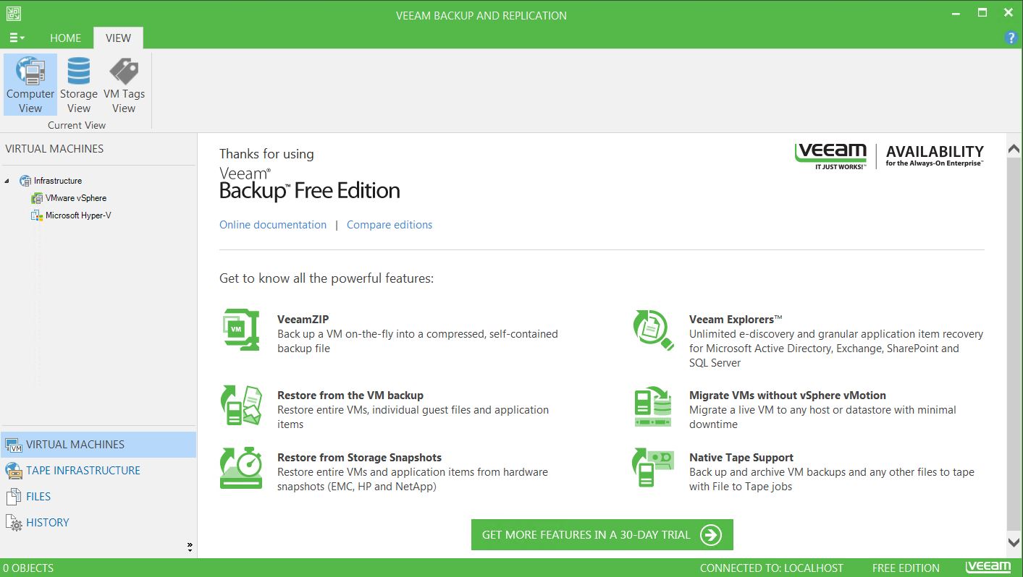This screenshot has height=577, width=1023.
Task: Click CONNECTED TO: LOCALHOST status text
Action: coord(772,568)
